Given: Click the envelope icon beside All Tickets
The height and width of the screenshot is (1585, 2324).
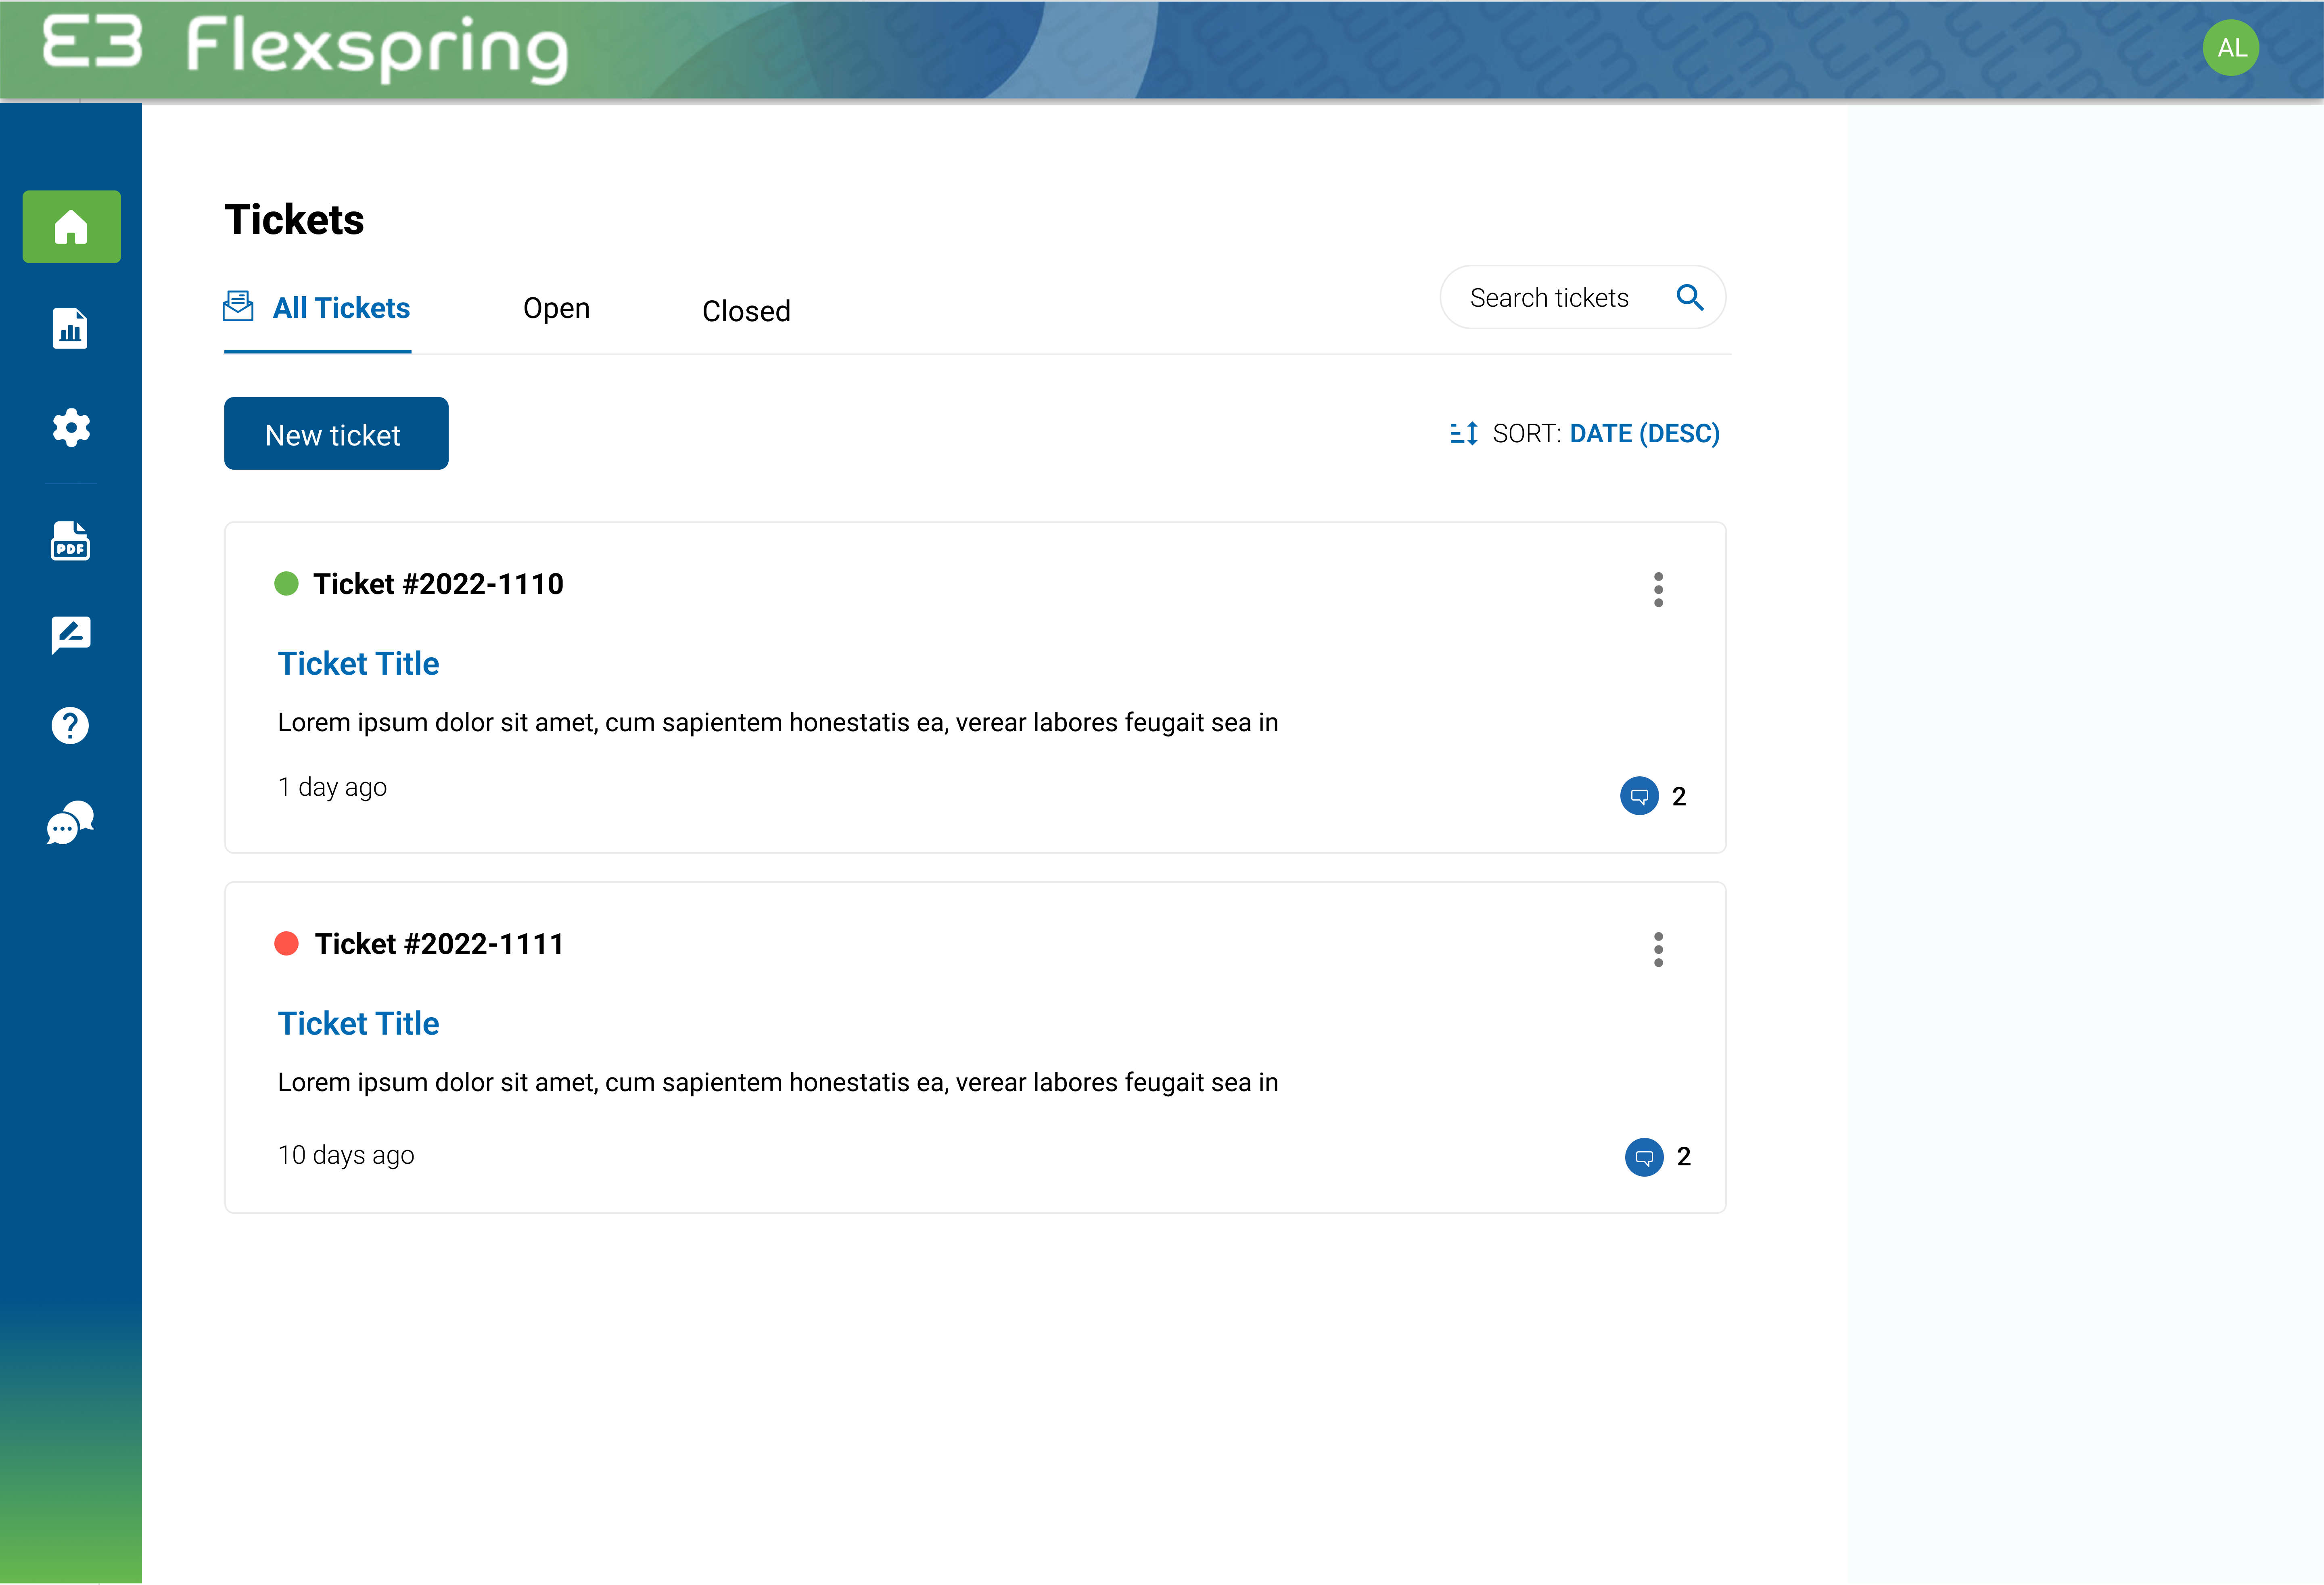Looking at the screenshot, I should [x=238, y=306].
